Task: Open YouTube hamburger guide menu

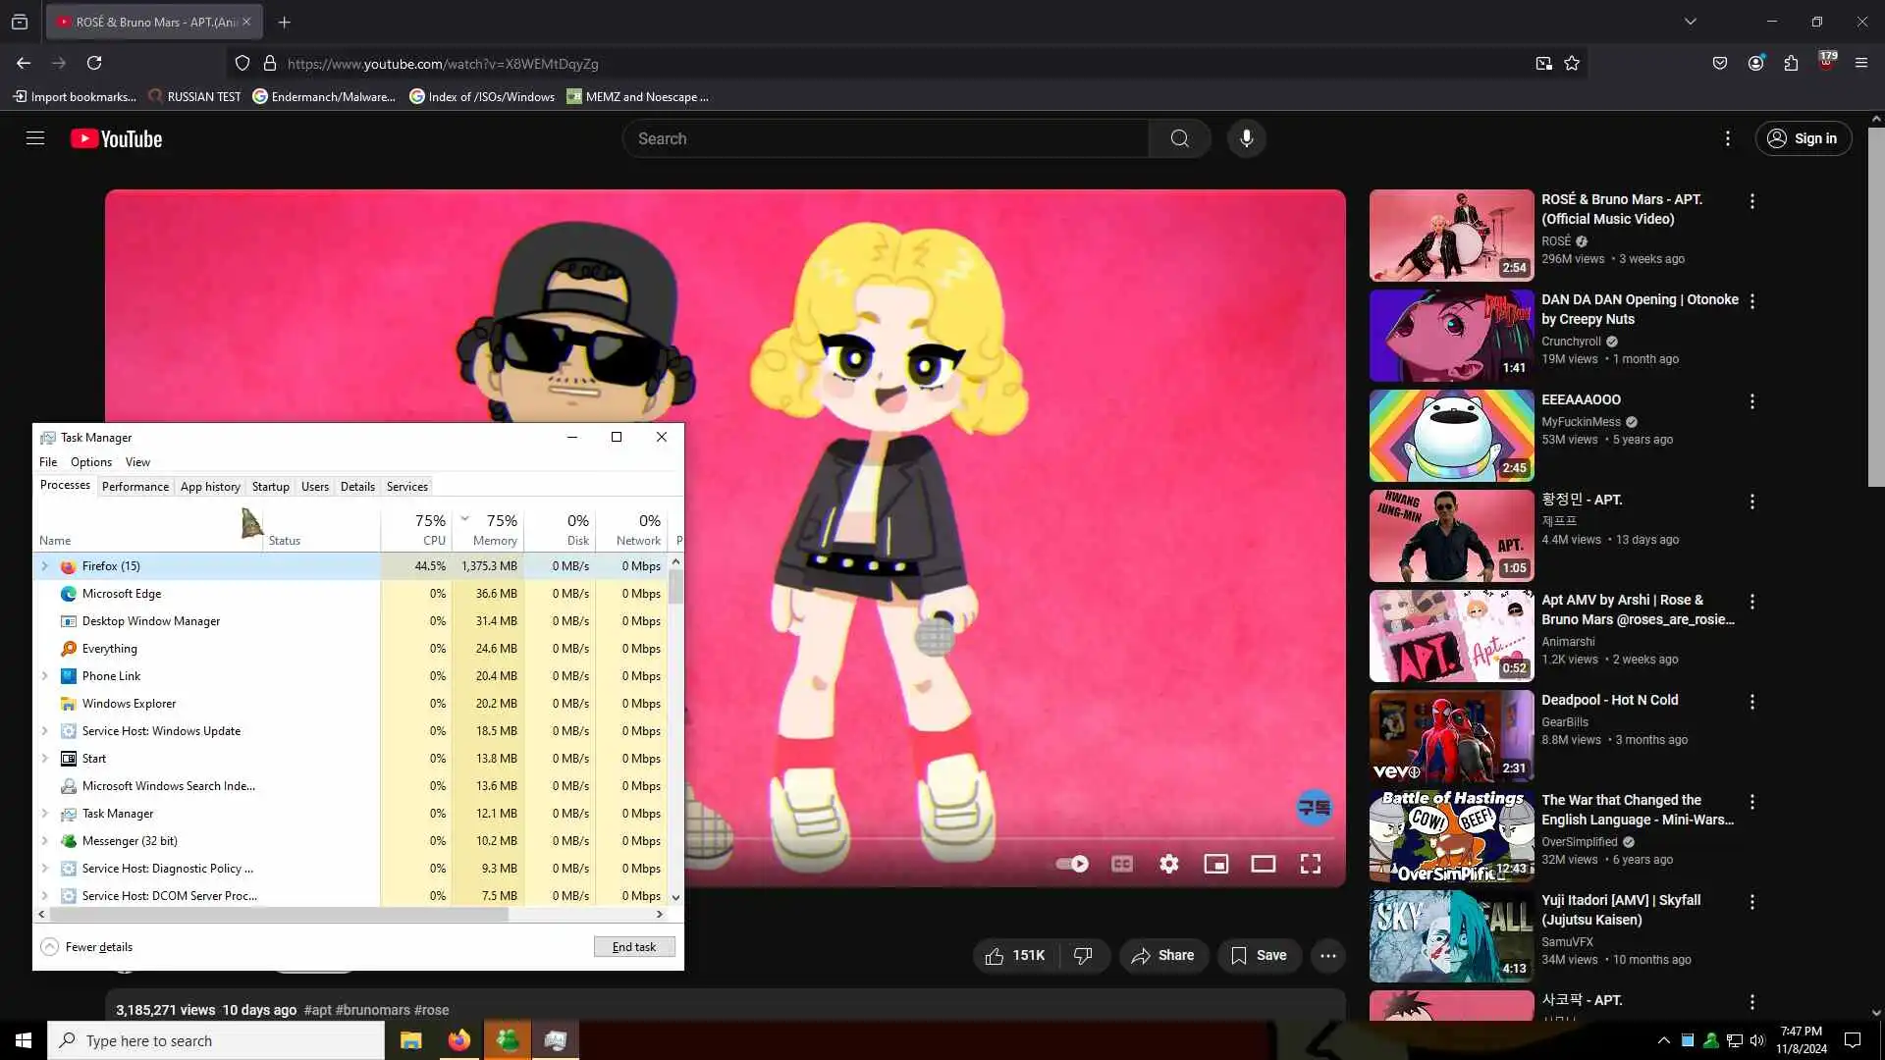Action: coord(35,138)
